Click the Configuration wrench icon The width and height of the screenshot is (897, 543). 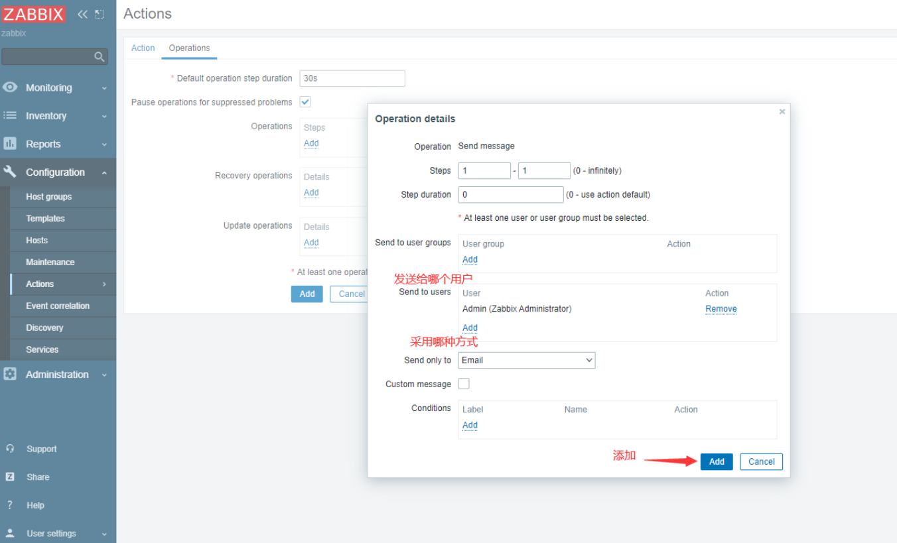[x=10, y=172]
